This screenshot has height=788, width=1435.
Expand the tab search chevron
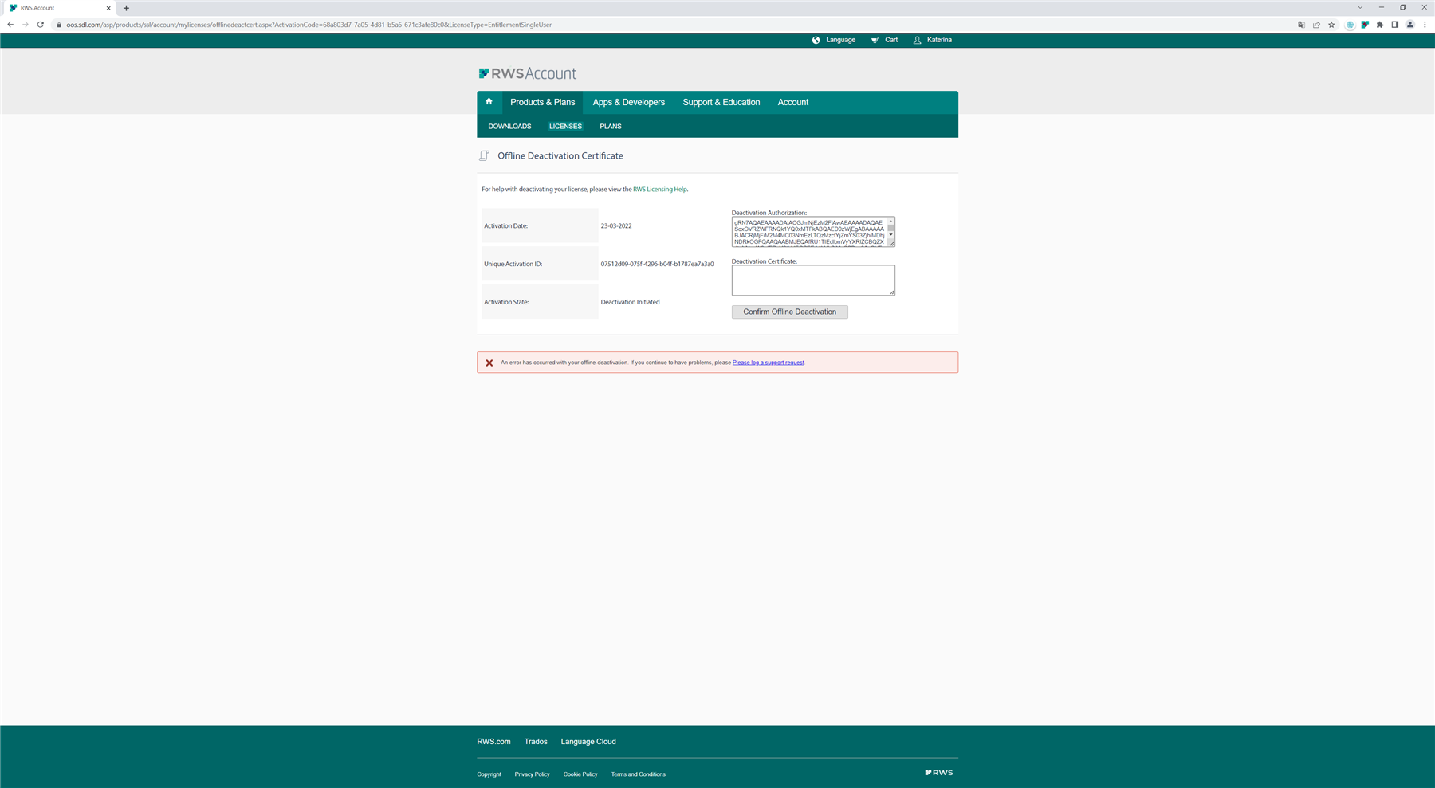[1360, 7]
